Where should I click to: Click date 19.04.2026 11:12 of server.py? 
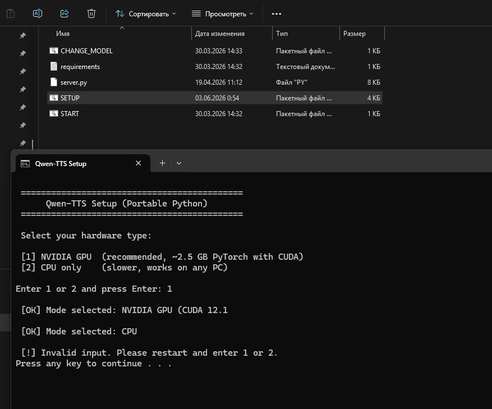pyautogui.click(x=219, y=82)
